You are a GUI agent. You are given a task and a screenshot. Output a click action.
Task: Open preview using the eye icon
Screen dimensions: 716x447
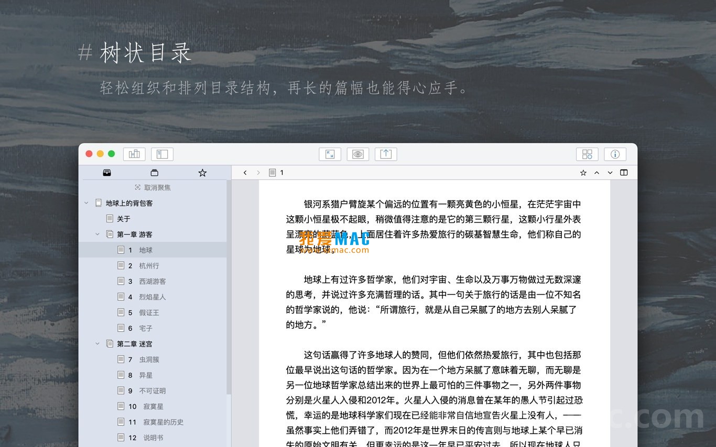[358, 153]
